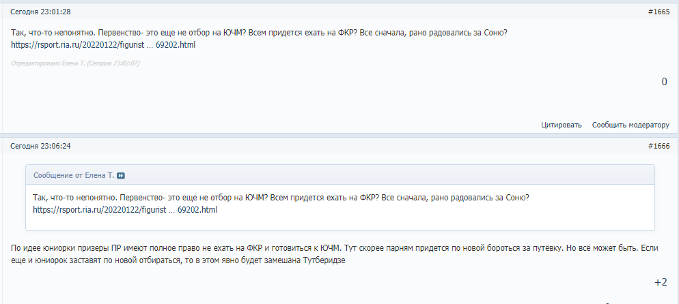The image size is (679, 304).
Task: Click Сообщить модератору to report the post
Action: point(630,125)
